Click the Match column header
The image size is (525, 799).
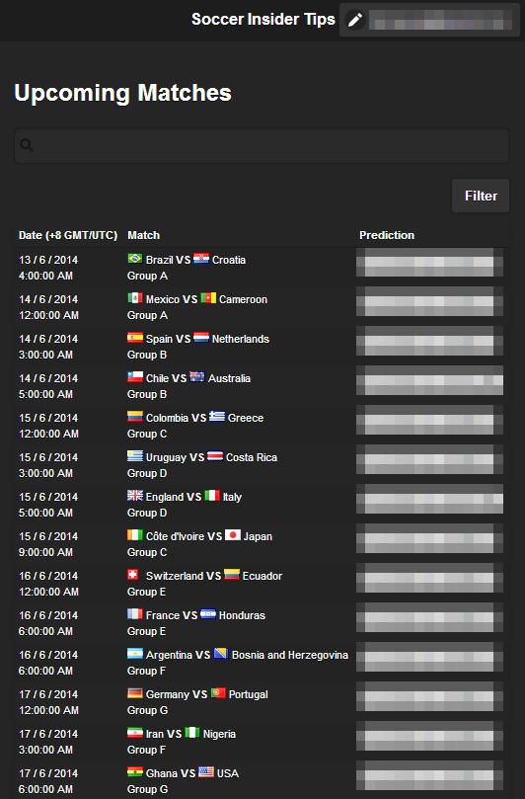point(144,235)
